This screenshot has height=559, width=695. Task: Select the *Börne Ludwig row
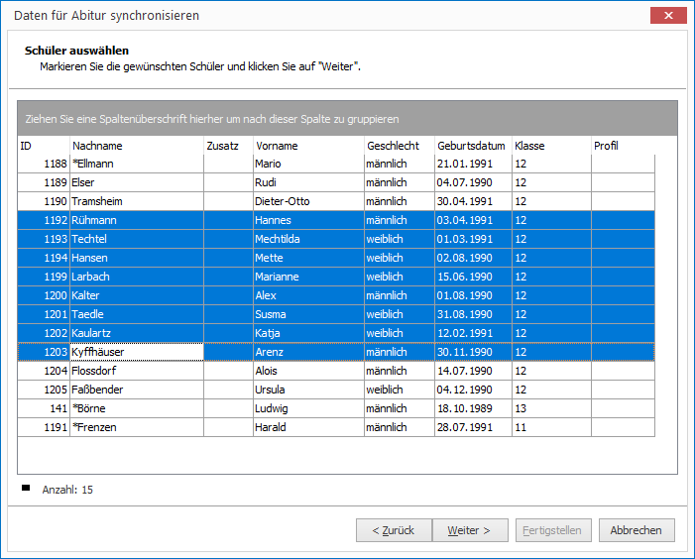[336, 408]
